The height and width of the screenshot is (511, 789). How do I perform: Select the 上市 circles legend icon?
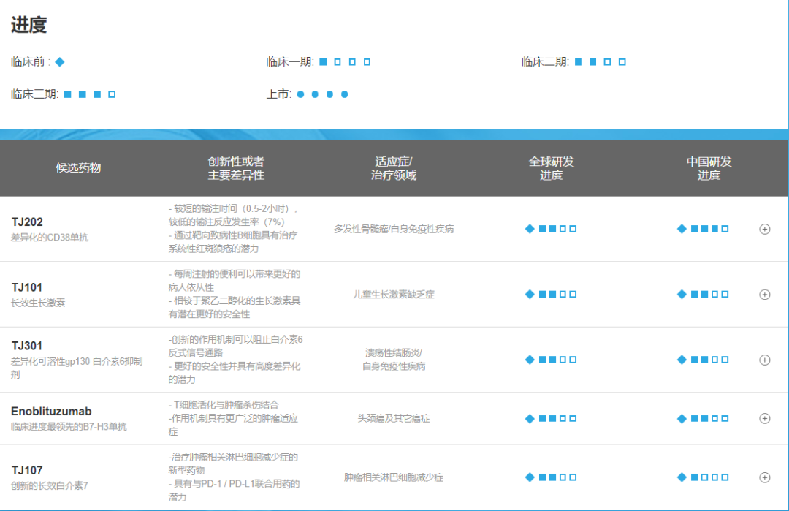tap(322, 94)
